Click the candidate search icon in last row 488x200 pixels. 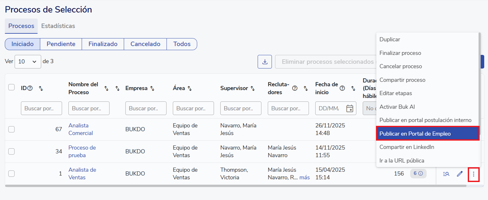(446, 174)
